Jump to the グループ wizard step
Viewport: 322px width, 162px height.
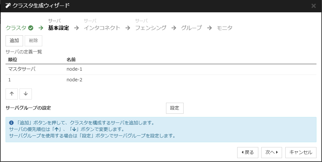[x=191, y=28]
